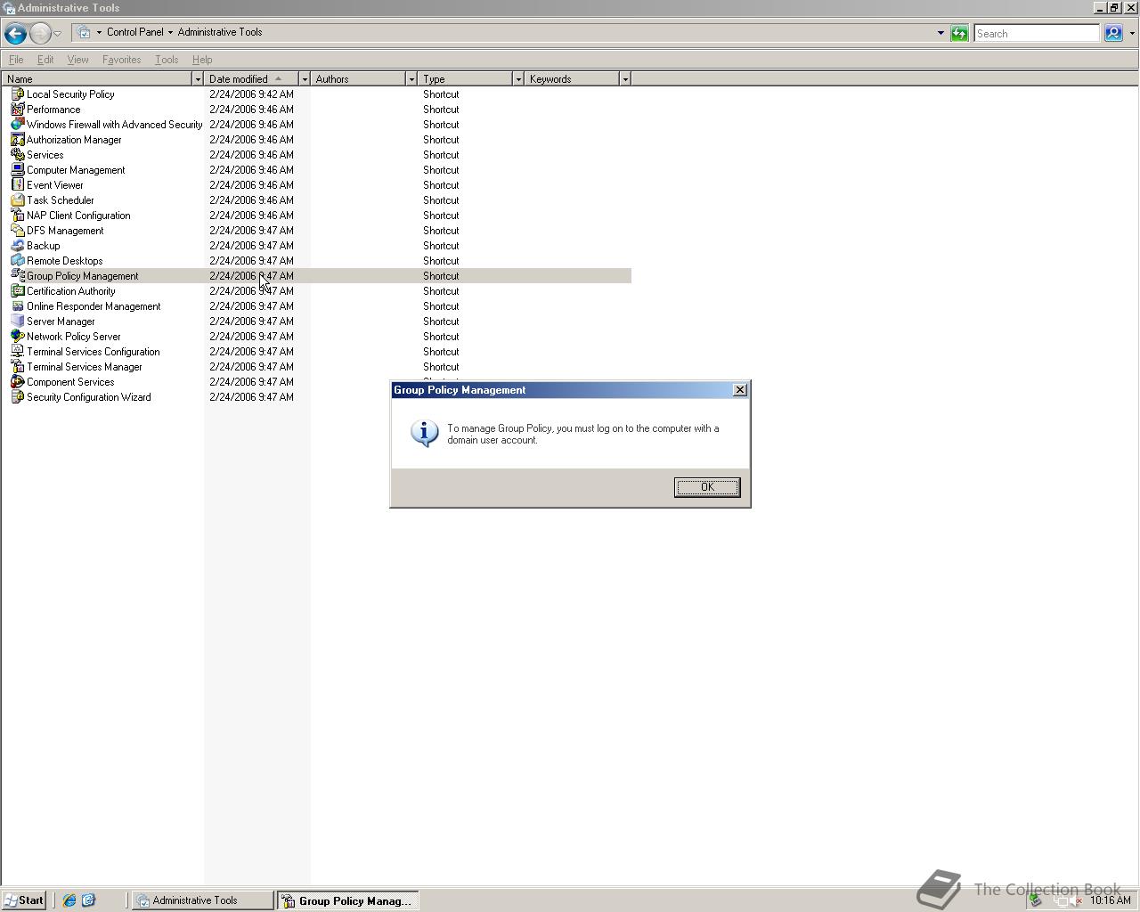Viewport: 1140px width, 912px height.
Task: Select the Network Policy Server icon
Action: pyautogui.click(x=17, y=337)
